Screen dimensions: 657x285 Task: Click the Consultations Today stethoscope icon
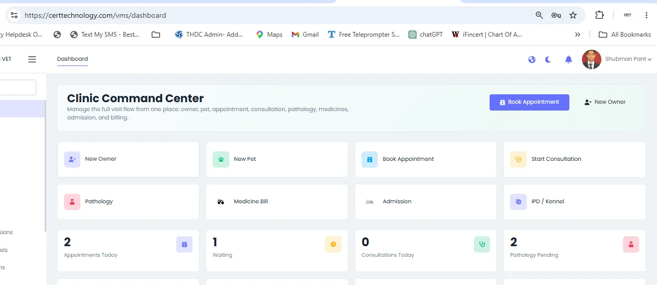point(482,244)
